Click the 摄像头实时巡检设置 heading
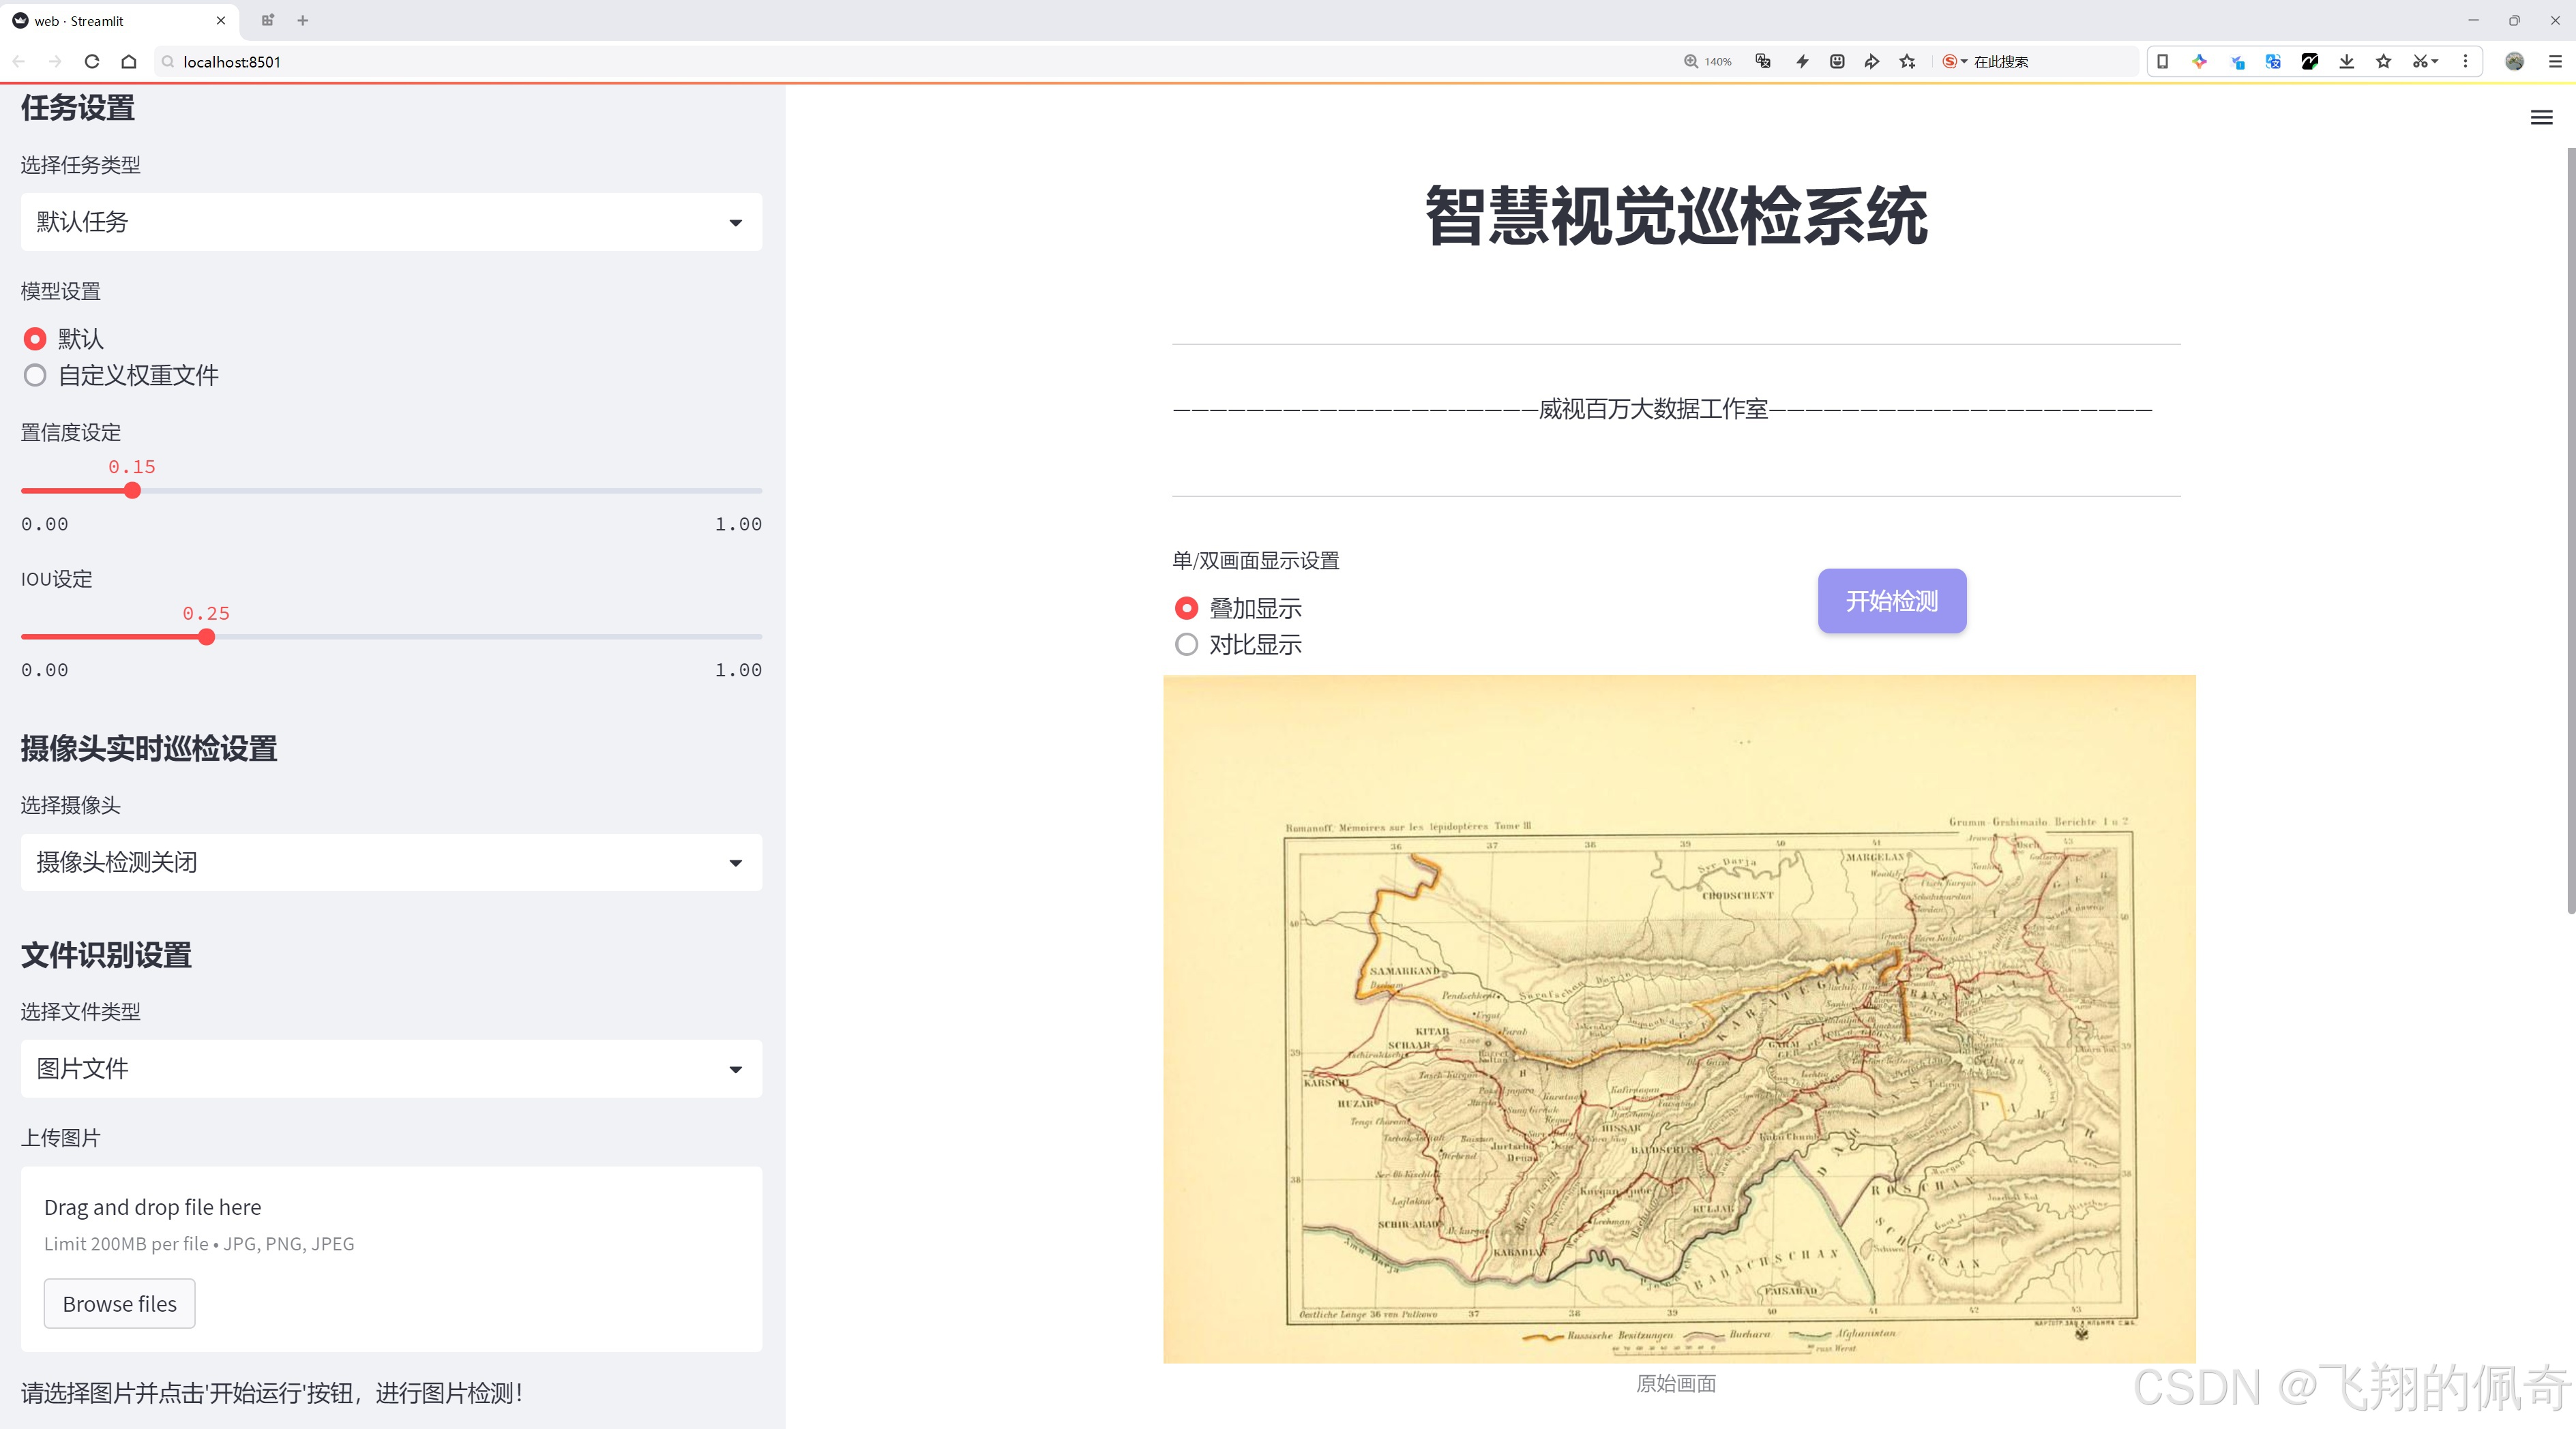2576x1429 pixels. (x=149, y=749)
